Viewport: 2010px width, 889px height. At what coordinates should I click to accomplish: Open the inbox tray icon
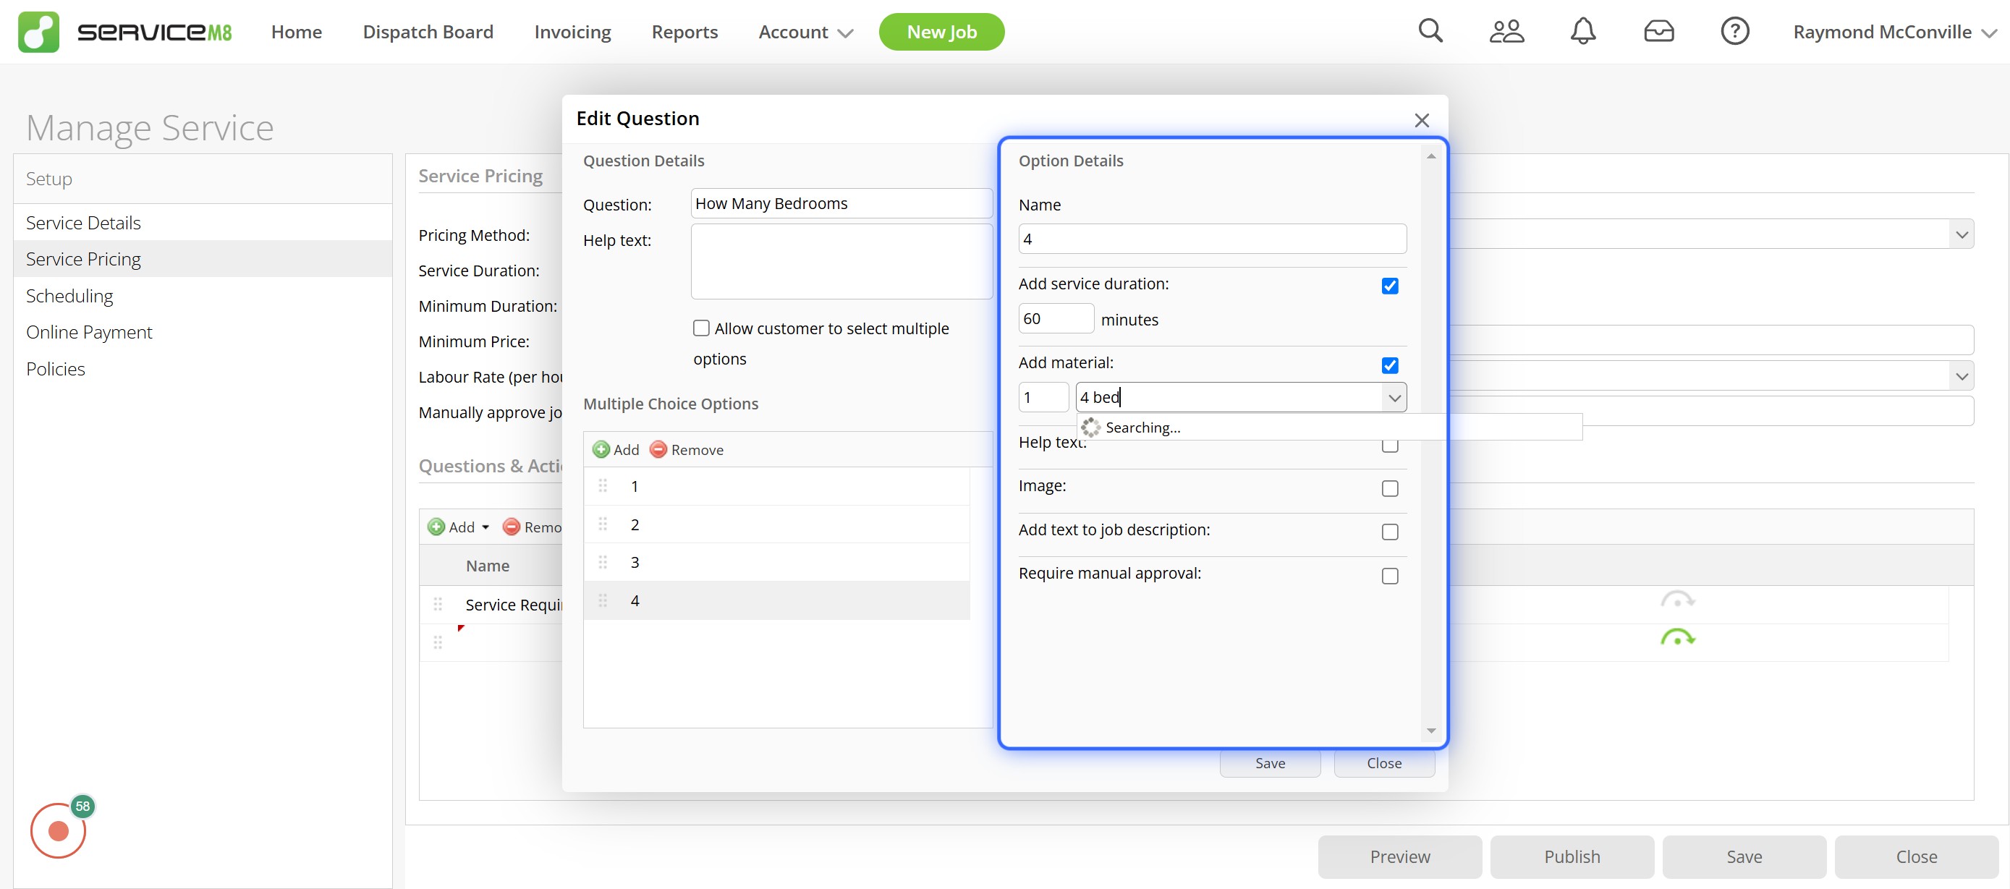point(1658,31)
